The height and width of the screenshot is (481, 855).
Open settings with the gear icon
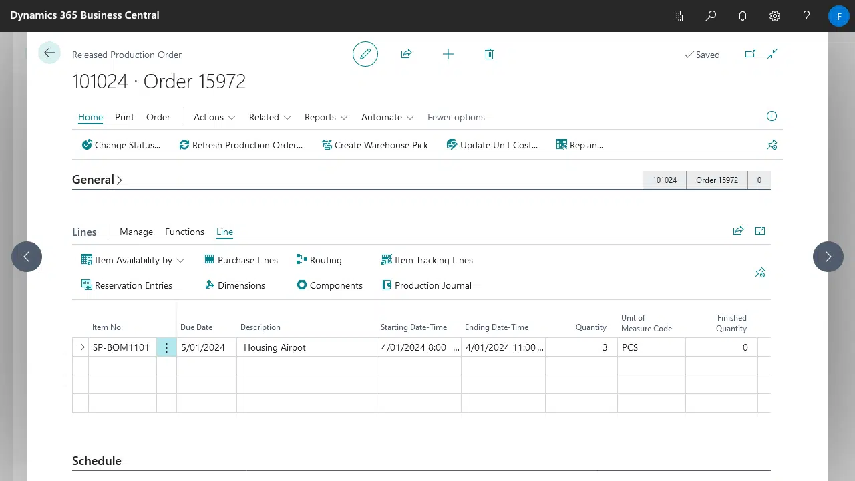pyautogui.click(x=774, y=15)
